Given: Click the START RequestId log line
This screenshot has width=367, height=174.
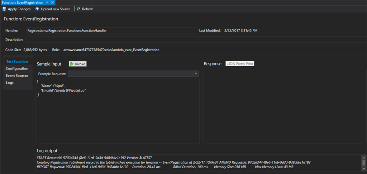Looking at the screenshot, I should [x=95, y=158].
